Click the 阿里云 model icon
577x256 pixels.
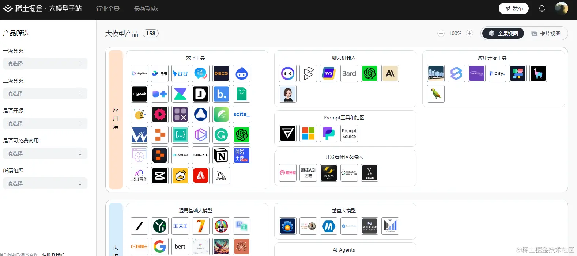click(x=139, y=247)
